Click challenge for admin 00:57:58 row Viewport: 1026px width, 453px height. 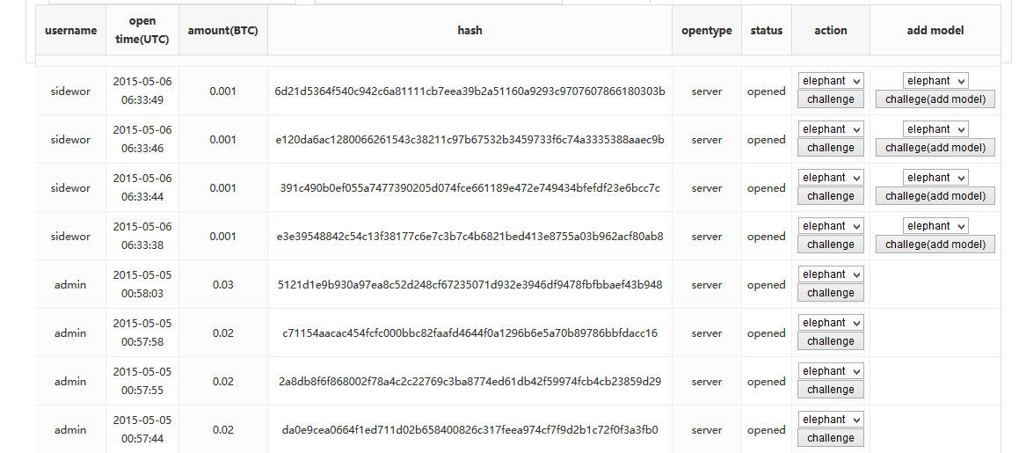point(830,341)
